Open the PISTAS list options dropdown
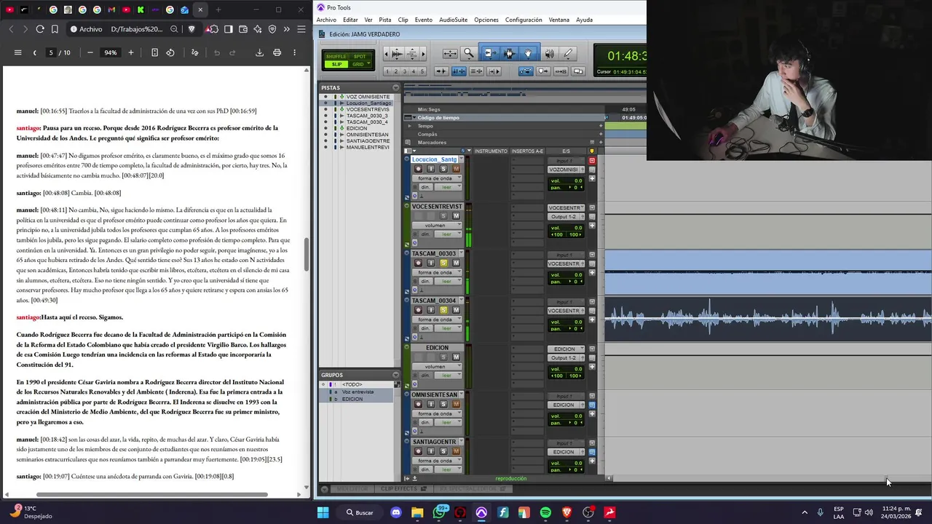The width and height of the screenshot is (932, 524). click(x=396, y=88)
